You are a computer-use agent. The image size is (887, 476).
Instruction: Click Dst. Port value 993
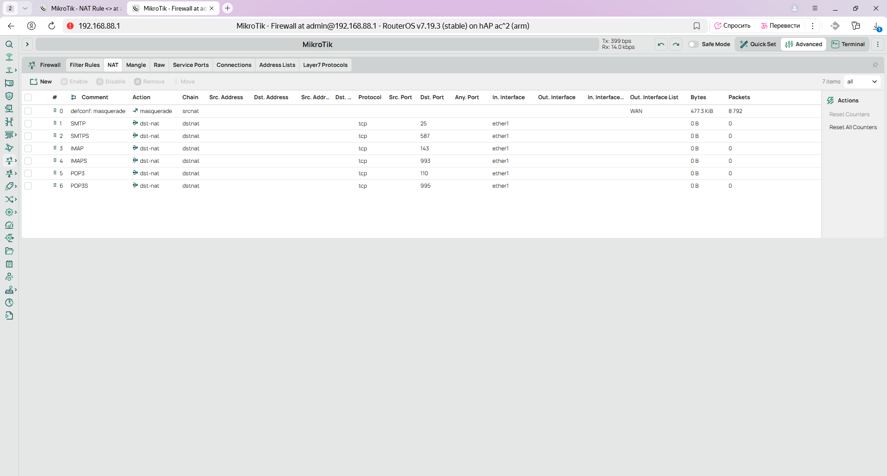[x=425, y=161]
